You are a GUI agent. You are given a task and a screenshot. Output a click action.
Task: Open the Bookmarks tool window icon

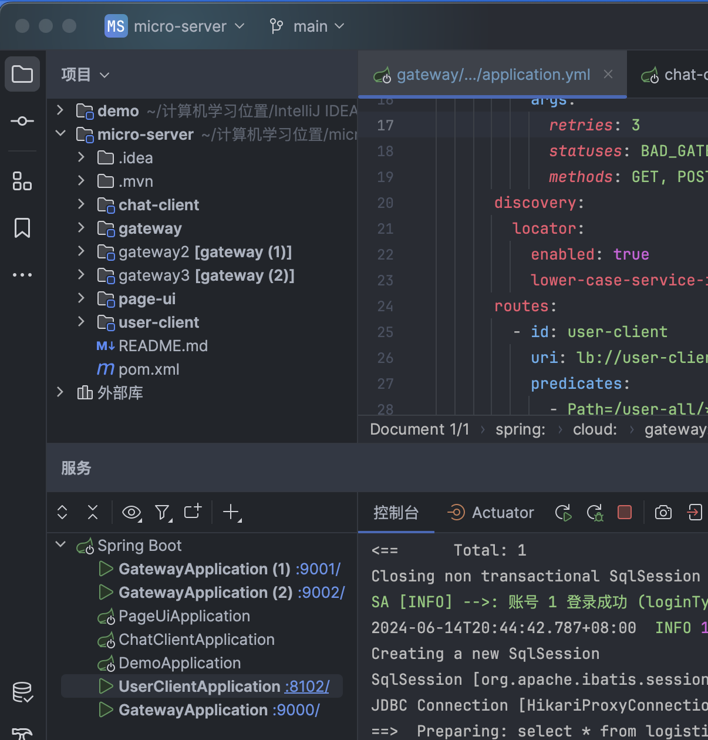pyautogui.click(x=22, y=228)
